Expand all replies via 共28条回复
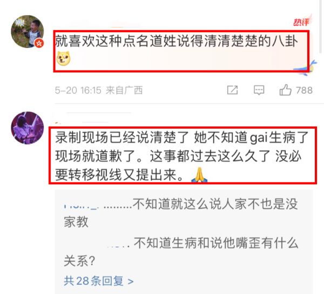The width and height of the screenshot is (324, 294). pyautogui.click(x=99, y=281)
